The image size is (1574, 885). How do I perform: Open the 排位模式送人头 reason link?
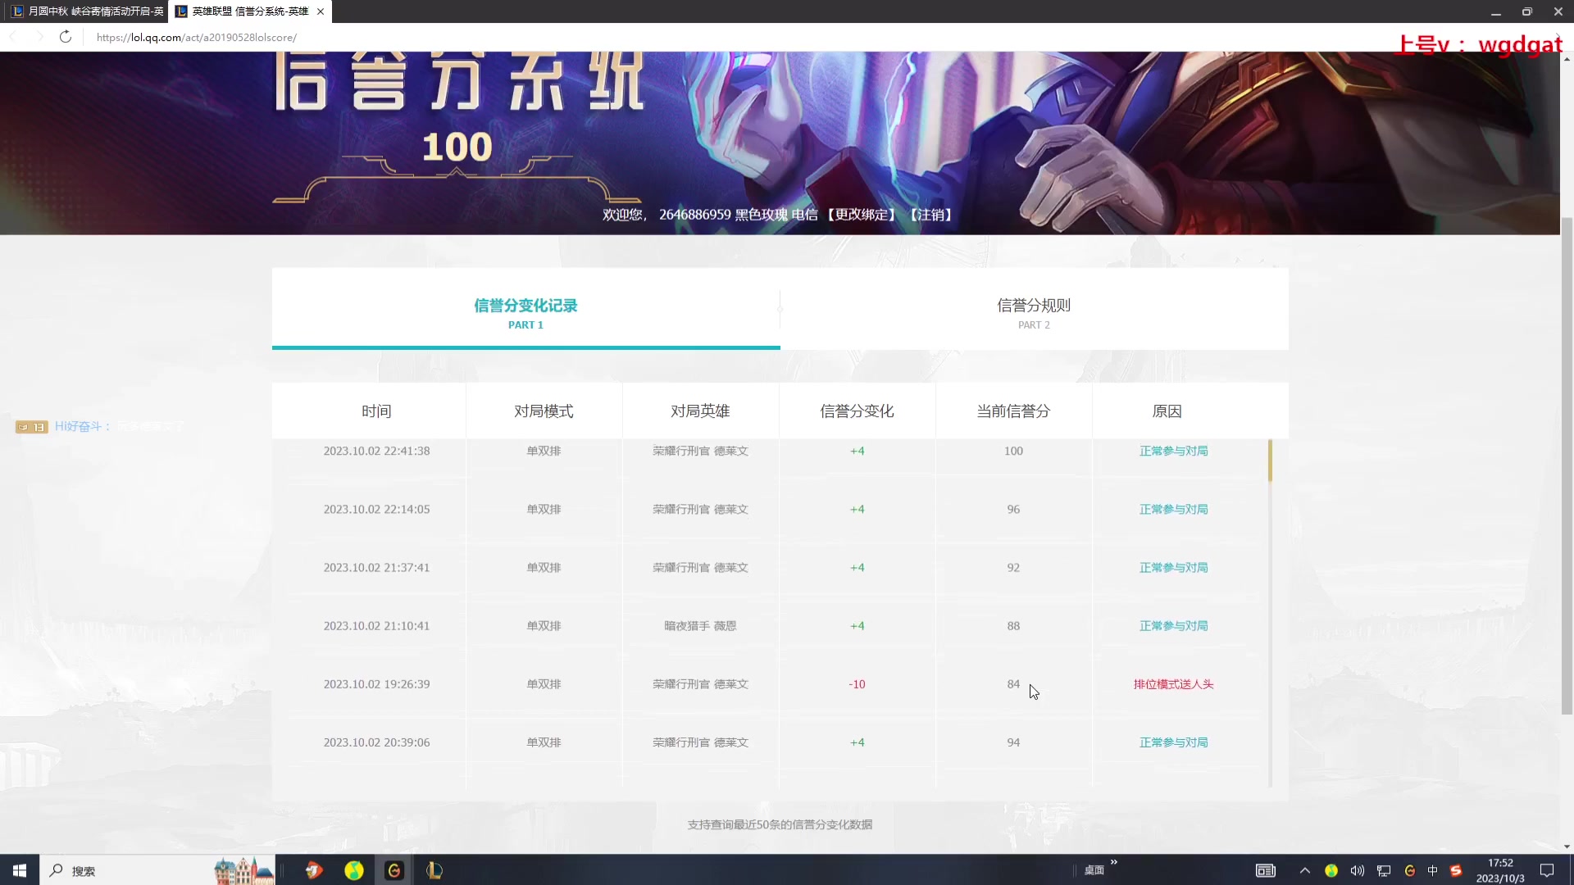(1174, 683)
